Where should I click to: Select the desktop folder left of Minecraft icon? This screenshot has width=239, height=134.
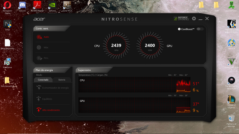coord(216,6)
